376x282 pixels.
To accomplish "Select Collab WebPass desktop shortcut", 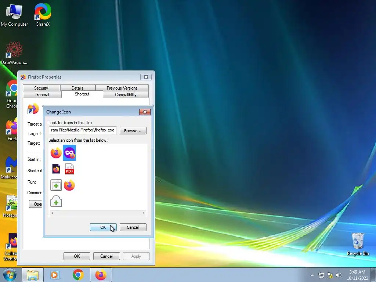I will point(11,247).
